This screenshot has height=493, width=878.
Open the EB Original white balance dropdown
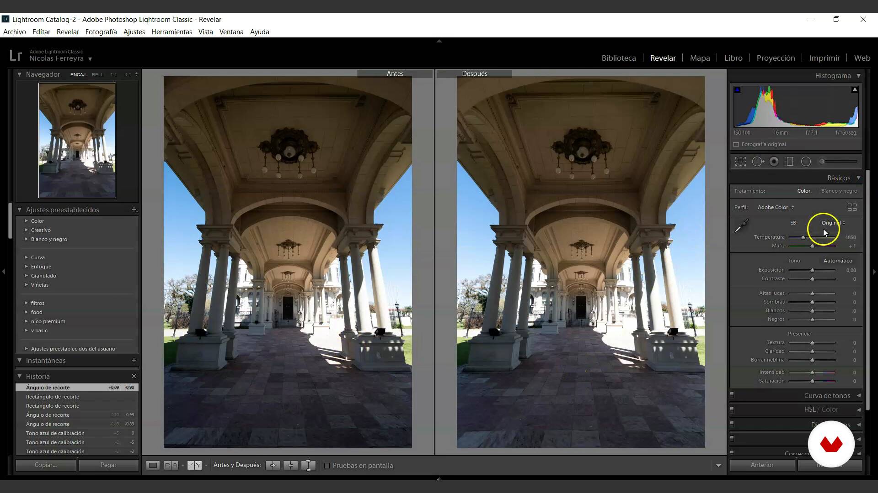tap(833, 223)
